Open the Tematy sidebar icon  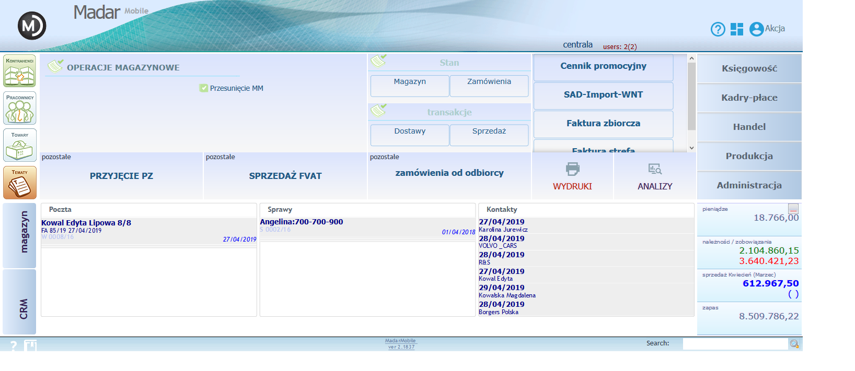pyautogui.click(x=20, y=183)
